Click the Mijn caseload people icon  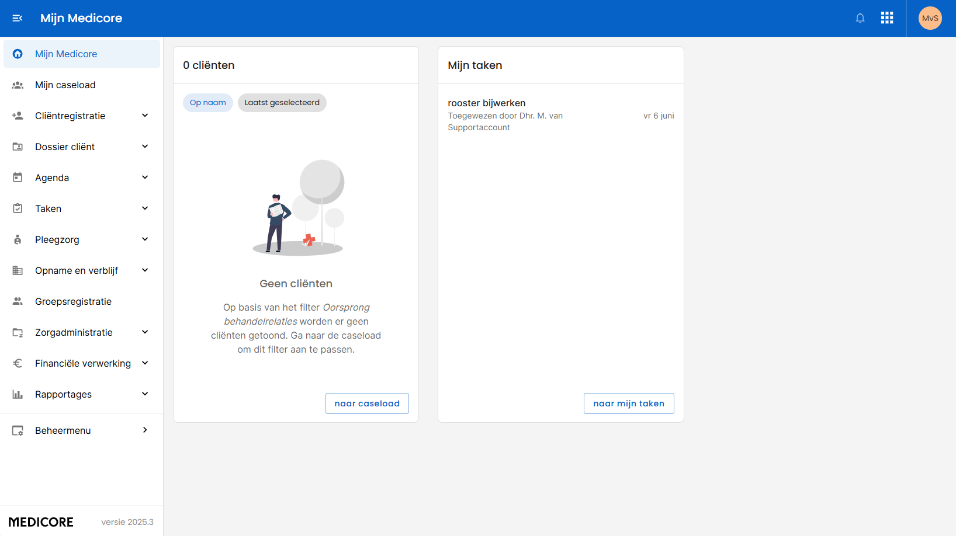pyautogui.click(x=18, y=85)
